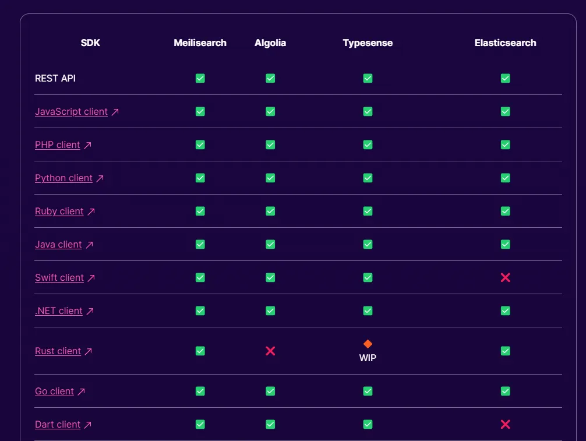Open the PHP client link
586x441 pixels.
click(57, 144)
